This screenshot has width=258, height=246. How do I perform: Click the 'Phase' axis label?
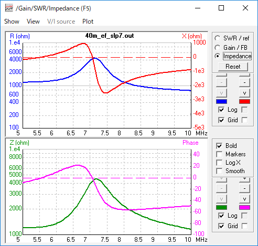tap(190, 143)
